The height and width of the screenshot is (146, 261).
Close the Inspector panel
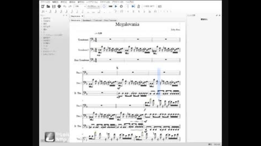pyautogui.click(x=220, y=15)
